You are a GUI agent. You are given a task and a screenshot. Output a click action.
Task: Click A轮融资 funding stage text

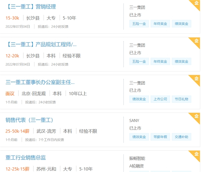click(x=136, y=166)
